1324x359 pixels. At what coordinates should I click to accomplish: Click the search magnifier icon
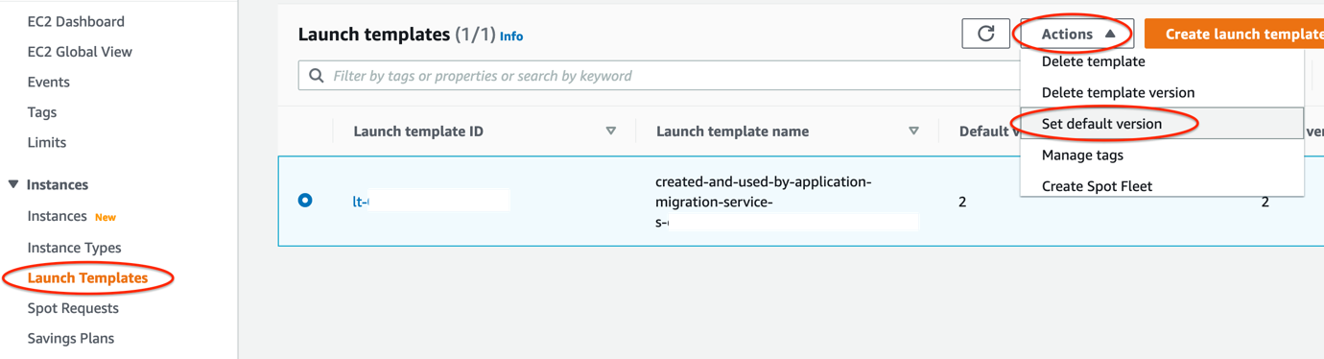[317, 76]
